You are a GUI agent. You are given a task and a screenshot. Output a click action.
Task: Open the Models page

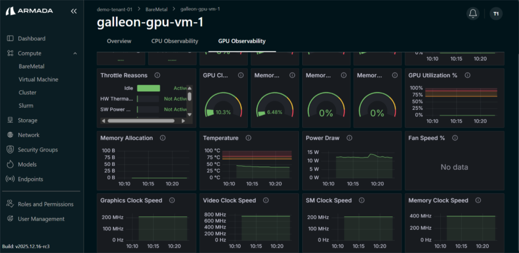27,164
